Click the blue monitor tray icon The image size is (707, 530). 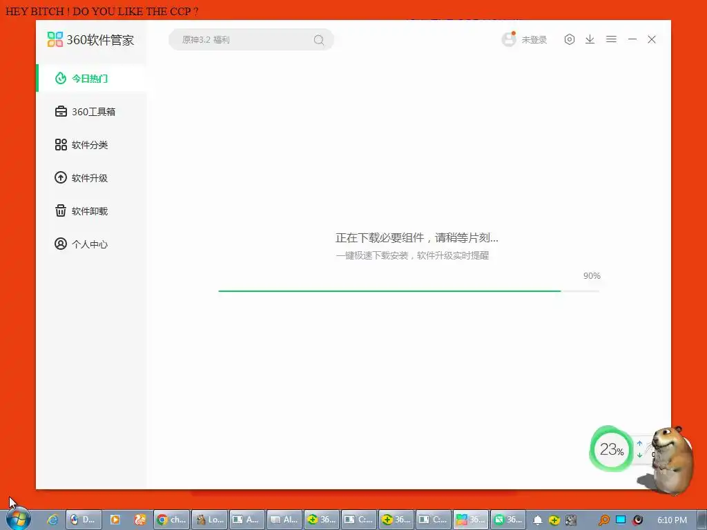(621, 520)
